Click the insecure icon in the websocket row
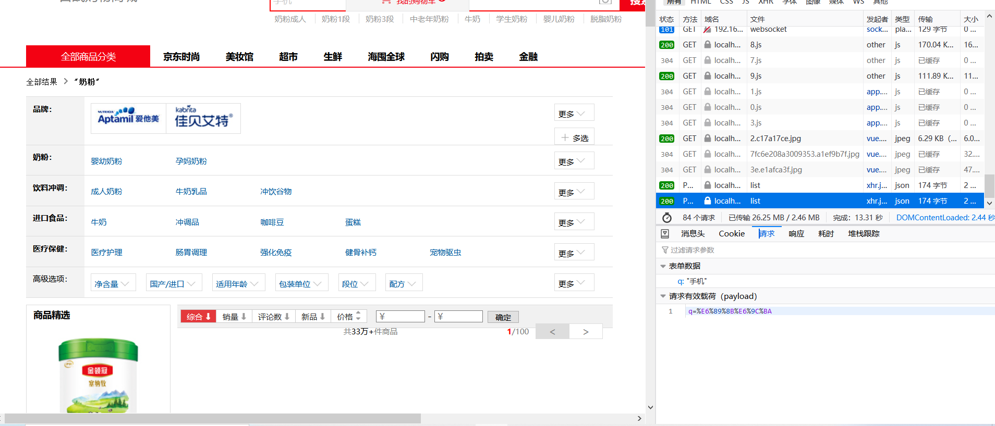995x426 pixels. [708, 29]
